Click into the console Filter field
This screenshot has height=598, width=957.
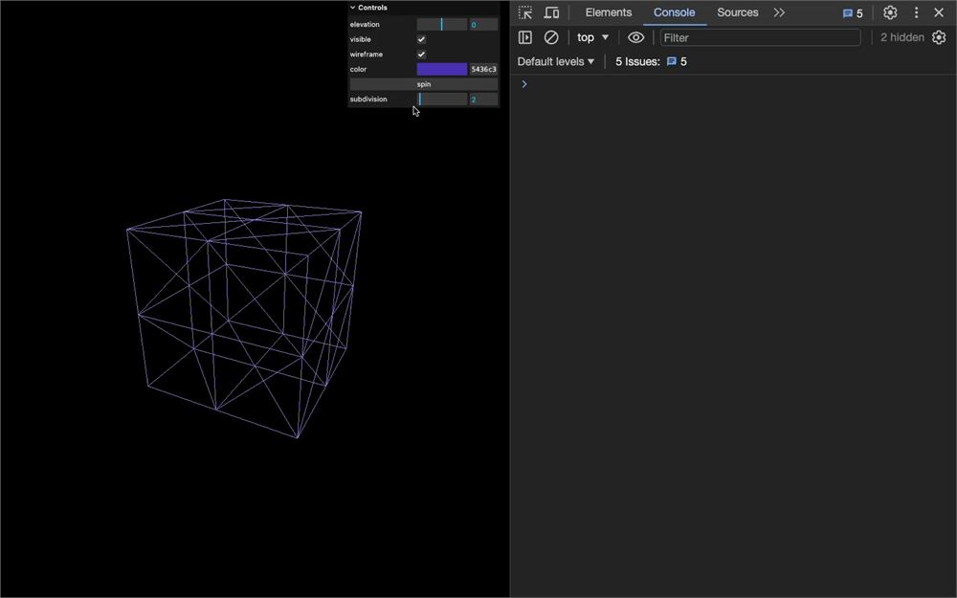click(760, 37)
